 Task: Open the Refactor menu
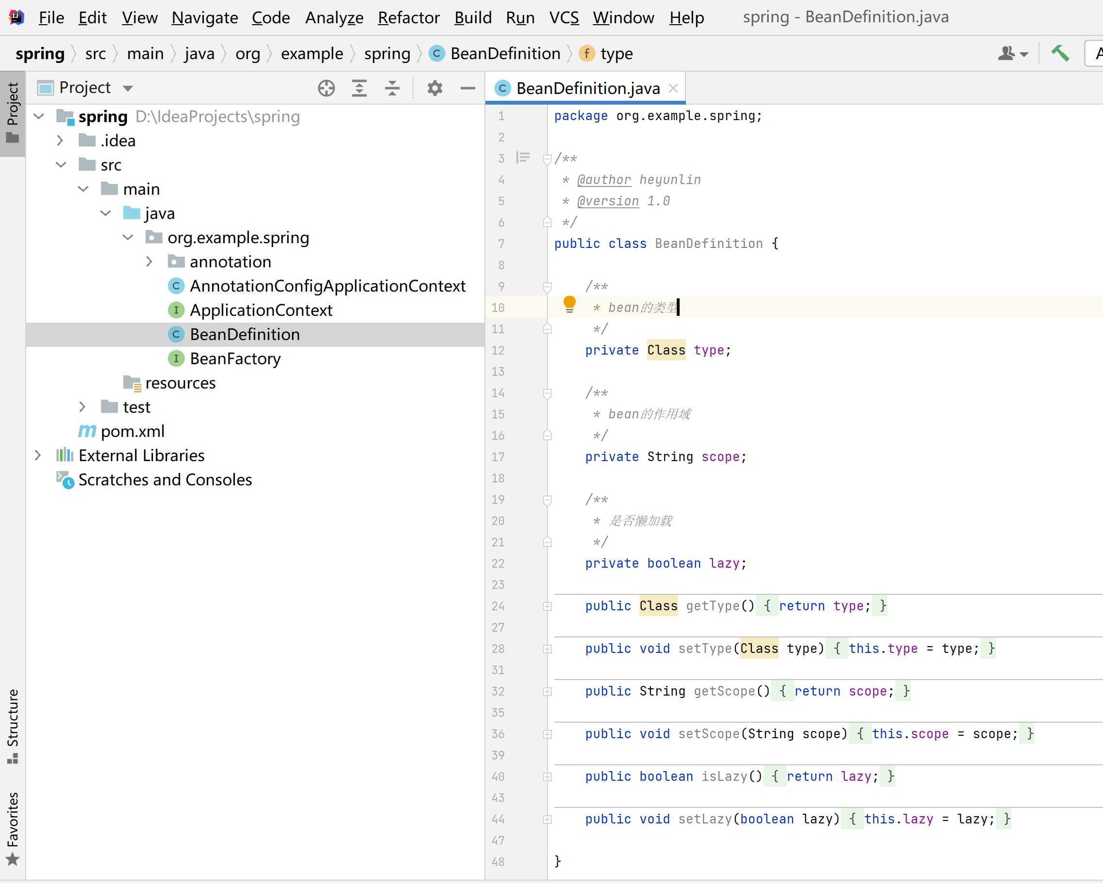[x=408, y=17]
